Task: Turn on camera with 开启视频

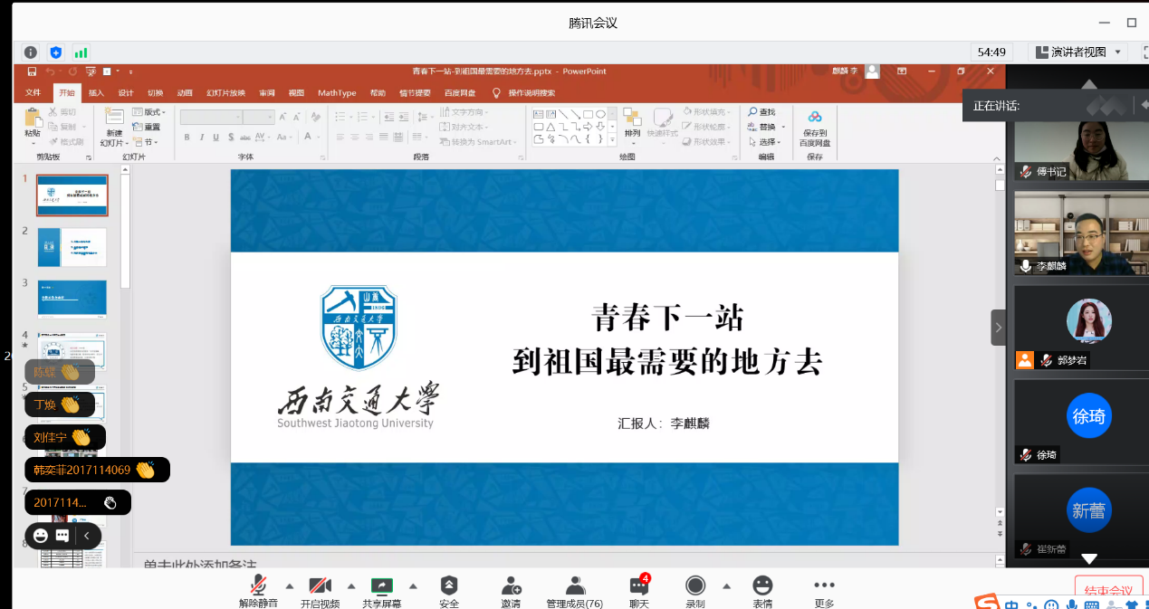Action: pyautogui.click(x=320, y=586)
